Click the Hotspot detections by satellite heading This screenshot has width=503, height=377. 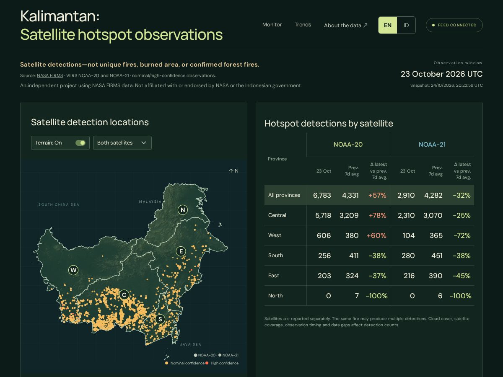(329, 124)
